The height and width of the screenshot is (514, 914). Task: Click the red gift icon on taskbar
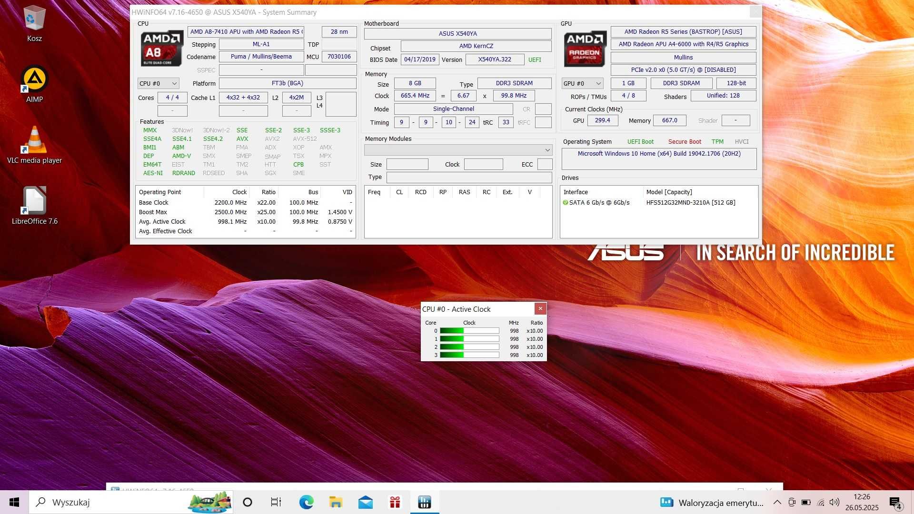tap(395, 502)
